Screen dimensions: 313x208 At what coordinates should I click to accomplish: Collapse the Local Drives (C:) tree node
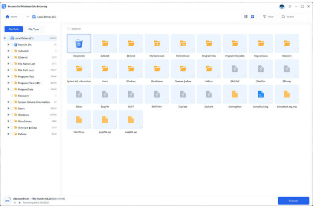(5, 38)
